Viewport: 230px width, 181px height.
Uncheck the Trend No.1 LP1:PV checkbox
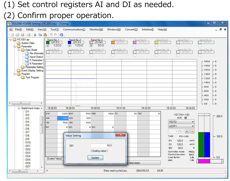[x=48, y=46]
